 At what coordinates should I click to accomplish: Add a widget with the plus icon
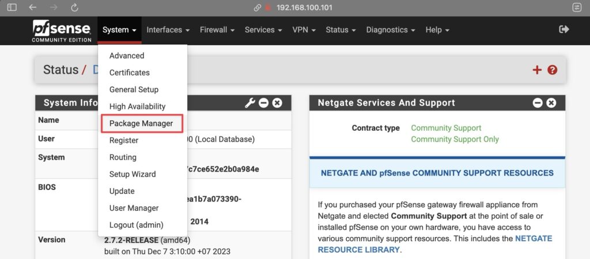point(537,70)
